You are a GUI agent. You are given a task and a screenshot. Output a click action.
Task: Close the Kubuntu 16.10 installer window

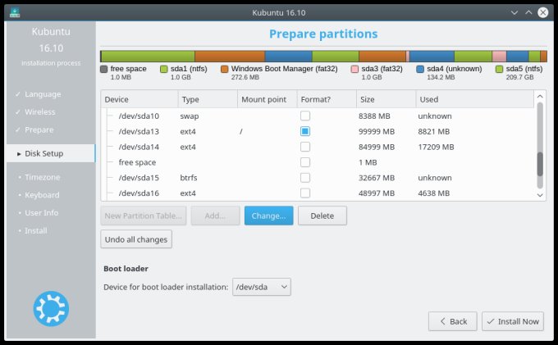click(x=542, y=12)
